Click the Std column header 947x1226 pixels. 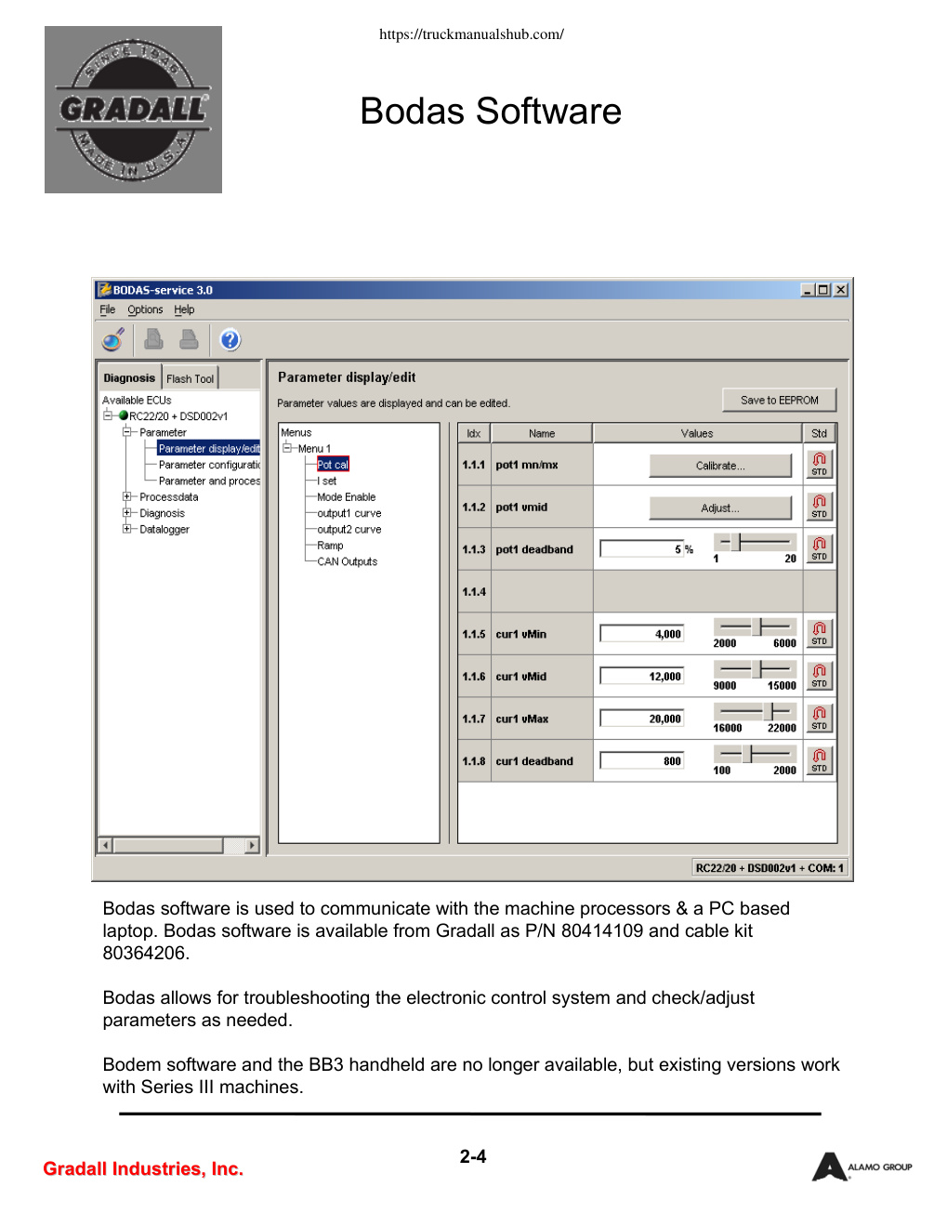tap(819, 433)
